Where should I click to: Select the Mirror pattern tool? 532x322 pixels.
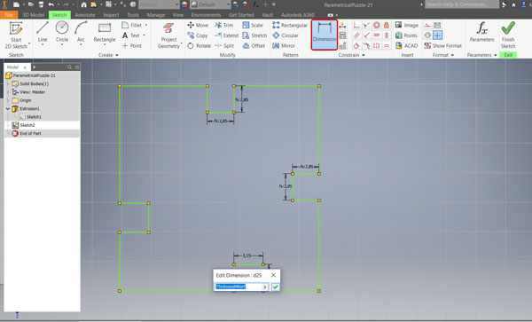click(x=284, y=45)
